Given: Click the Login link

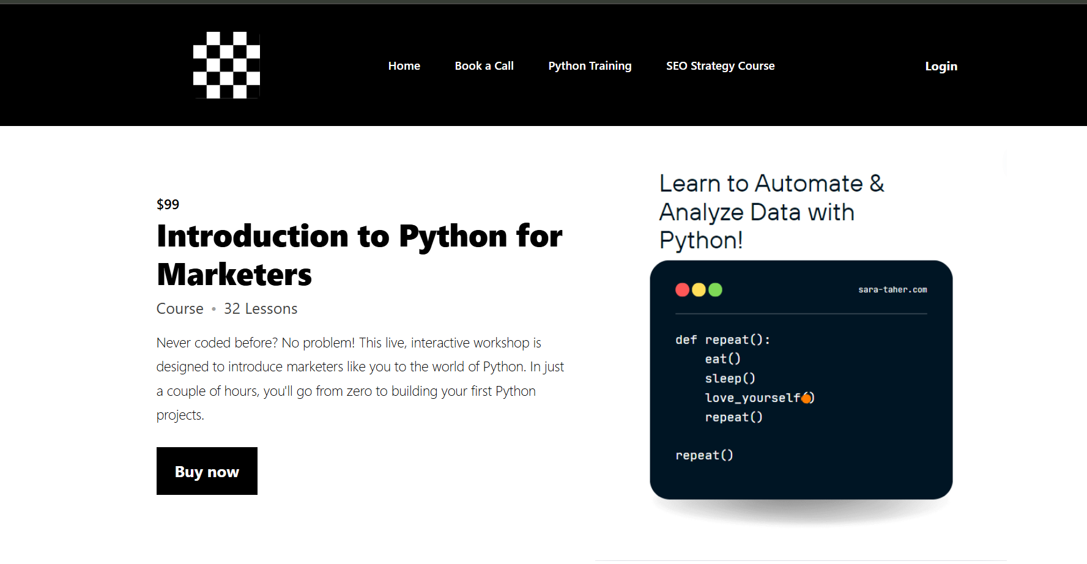Looking at the screenshot, I should pyautogui.click(x=941, y=67).
